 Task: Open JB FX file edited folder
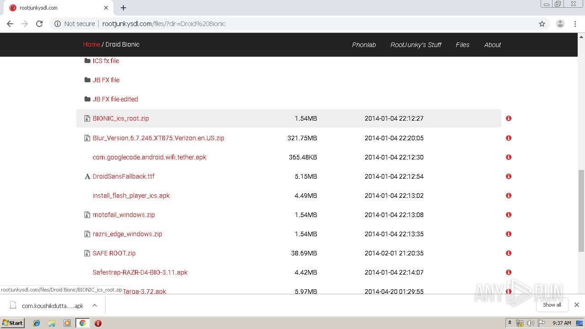[x=115, y=99]
